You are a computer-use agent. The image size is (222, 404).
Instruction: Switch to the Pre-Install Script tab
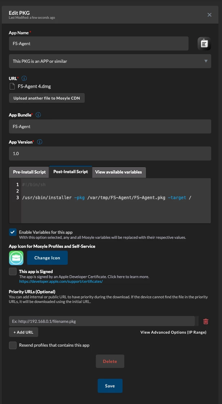(x=29, y=172)
